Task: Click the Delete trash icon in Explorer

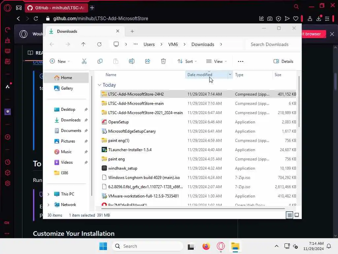Action: [163, 61]
